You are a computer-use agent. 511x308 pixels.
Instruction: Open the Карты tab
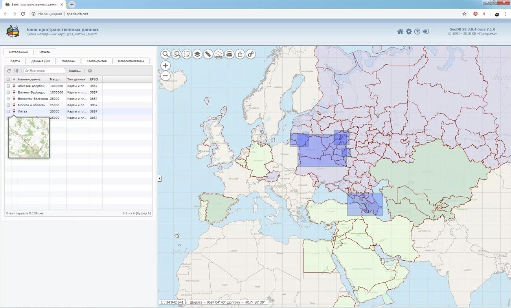coord(15,61)
